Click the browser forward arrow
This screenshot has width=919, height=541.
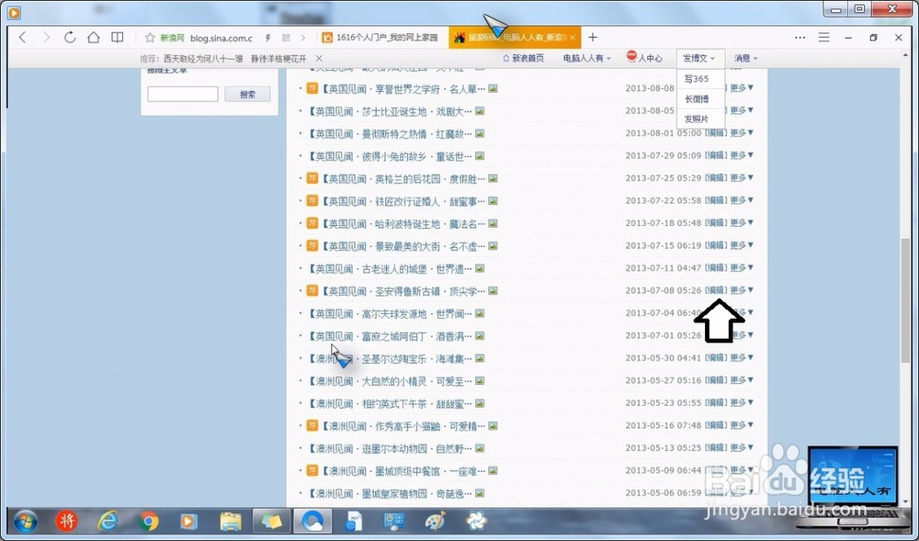[46, 38]
